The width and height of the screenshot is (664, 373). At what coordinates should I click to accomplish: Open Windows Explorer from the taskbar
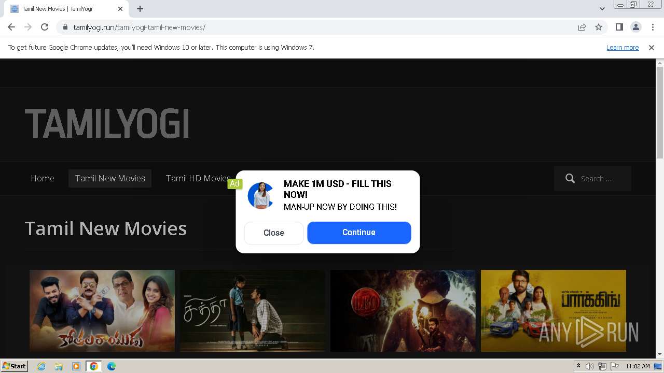tap(59, 366)
